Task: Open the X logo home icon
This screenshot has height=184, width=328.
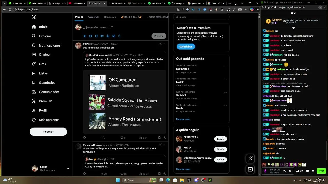Action: pyautogui.click(x=34, y=17)
